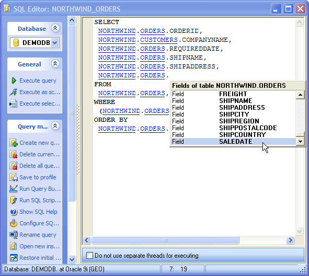Select SHIPPOSTALCODE field entry
Image resolution: width=309 pixels, height=276 pixels.
[x=234, y=128]
